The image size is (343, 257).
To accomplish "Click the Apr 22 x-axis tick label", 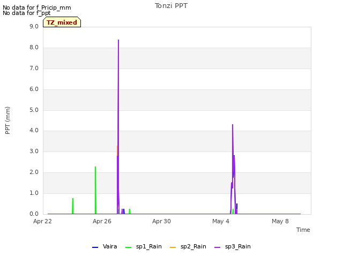I will click(42, 221).
